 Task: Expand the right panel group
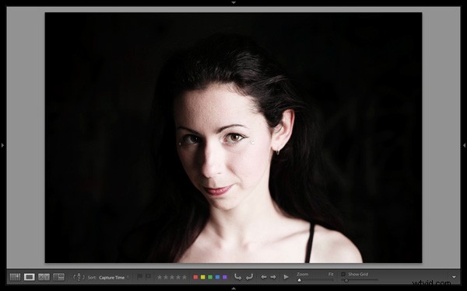tap(464, 146)
